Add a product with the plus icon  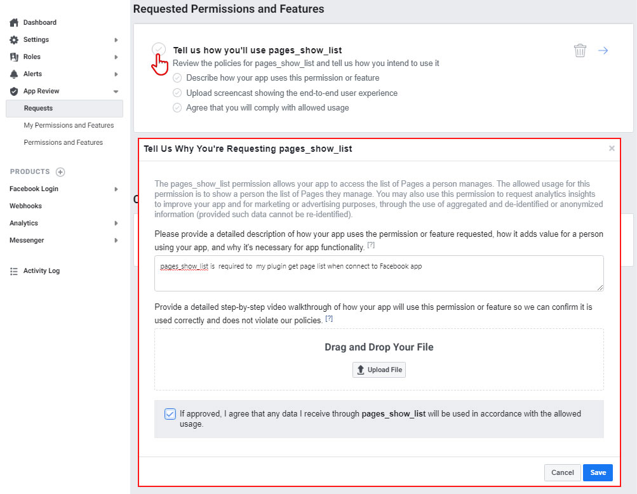point(60,172)
